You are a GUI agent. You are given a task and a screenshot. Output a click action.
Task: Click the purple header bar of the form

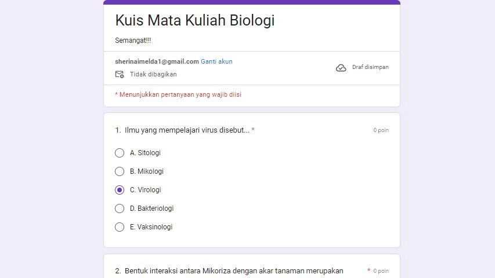[252, 2]
